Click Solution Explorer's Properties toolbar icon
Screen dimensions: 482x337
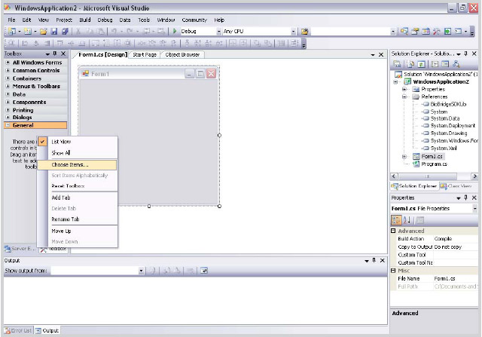pos(397,64)
